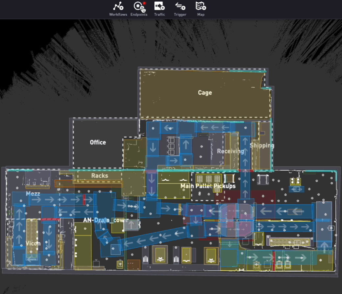Open the Traffic tool
This screenshot has height=294, width=342.
click(x=159, y=9)
